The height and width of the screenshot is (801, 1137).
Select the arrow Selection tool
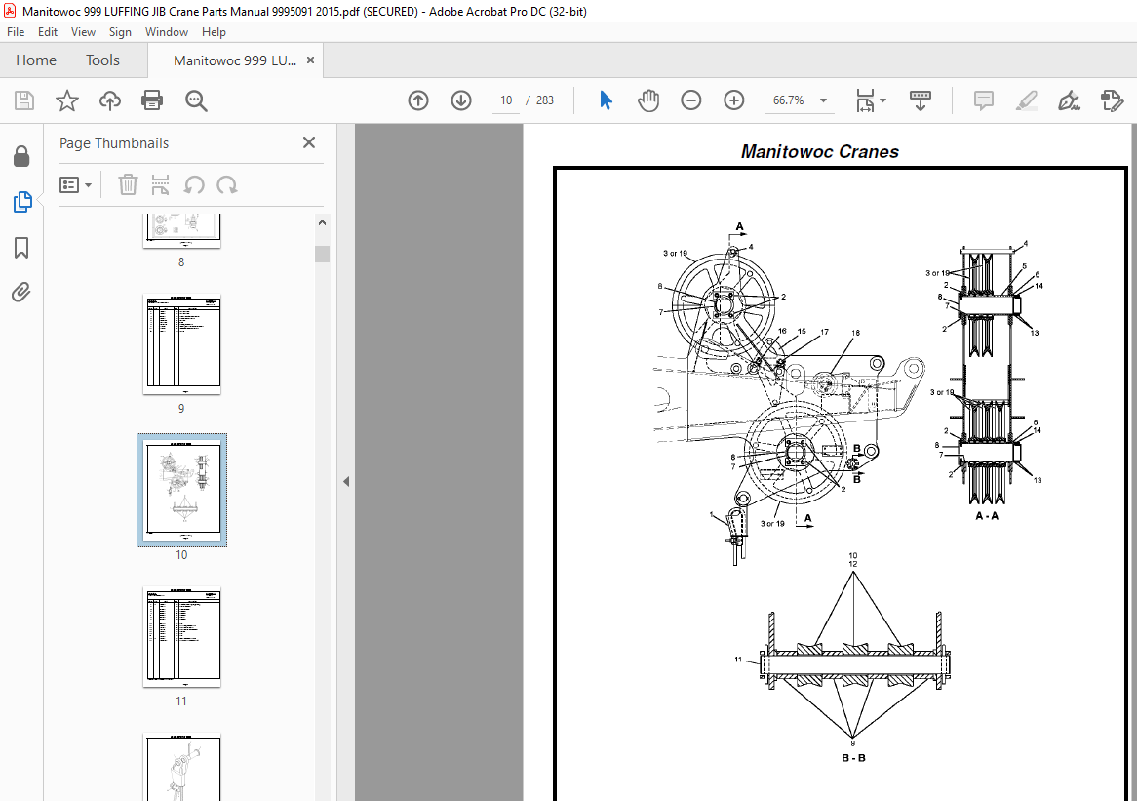(x=606, y=100)
